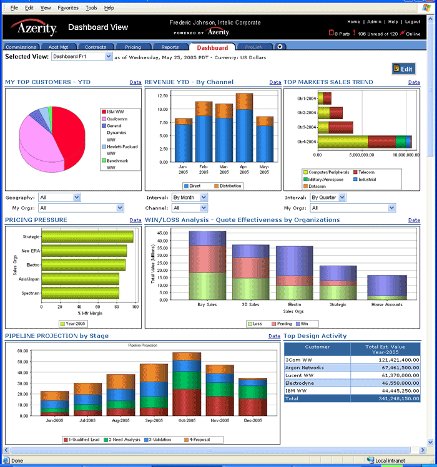
Task: Open Data link for Revenue YTD
Action: [x=275, y=82]
